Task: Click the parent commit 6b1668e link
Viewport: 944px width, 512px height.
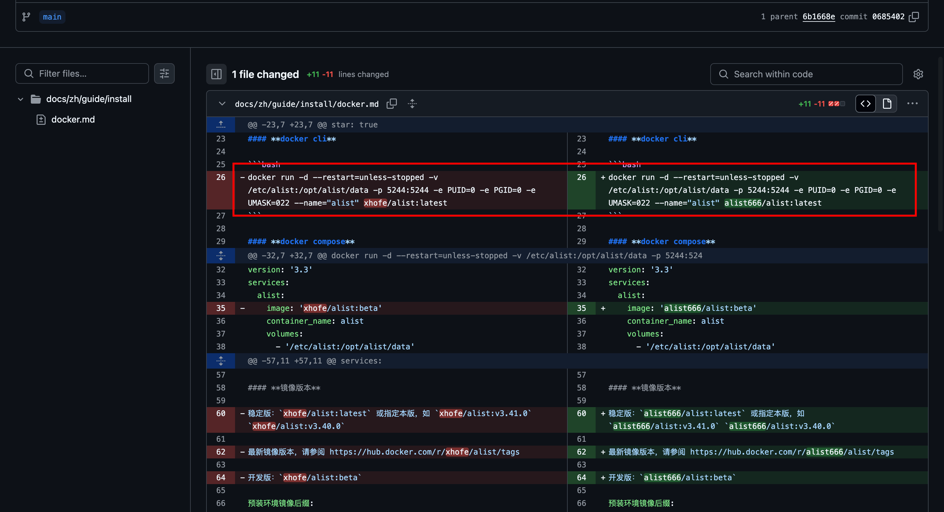Action: click(818, 17)
